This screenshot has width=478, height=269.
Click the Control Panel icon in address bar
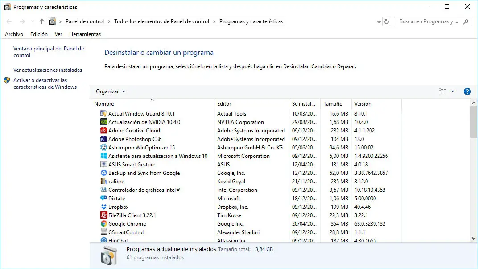tap(53, 21)
